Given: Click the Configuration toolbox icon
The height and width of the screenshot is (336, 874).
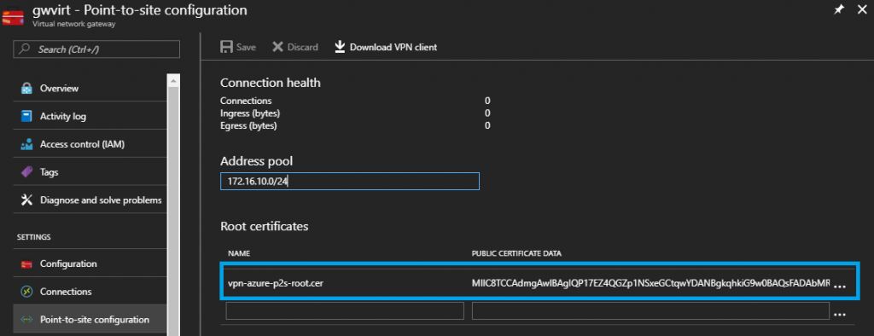Looking at the screenshot, I should (x=26, y=264).
